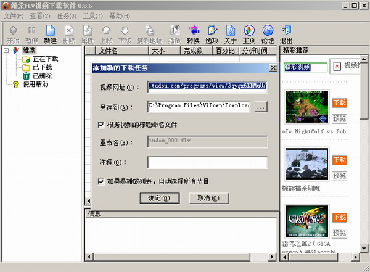The height and width of the screenshot is (272, 370).
Task: Open the 主页 (Homepage) toolbar icon
Action: [x=249, y=33]
